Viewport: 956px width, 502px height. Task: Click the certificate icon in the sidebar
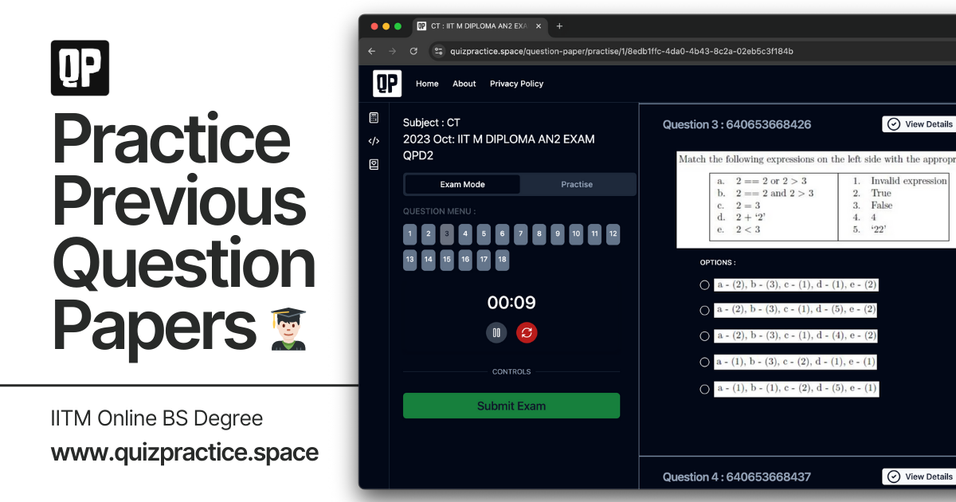374,164
